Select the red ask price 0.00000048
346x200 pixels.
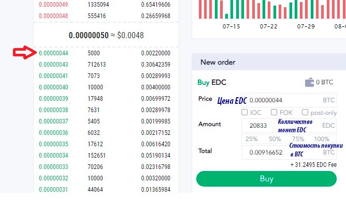(54, 16)
